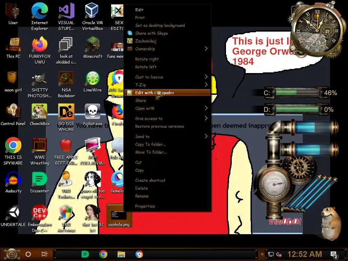Select the Minecraft desktop icon
348x261 pixels.
[92, 47]
